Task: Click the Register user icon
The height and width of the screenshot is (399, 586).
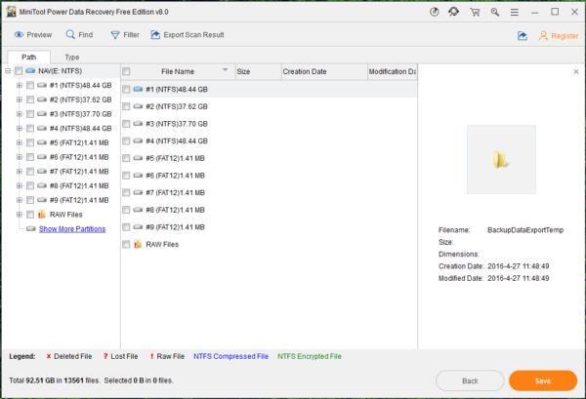Action: click(x=543, y=36)
